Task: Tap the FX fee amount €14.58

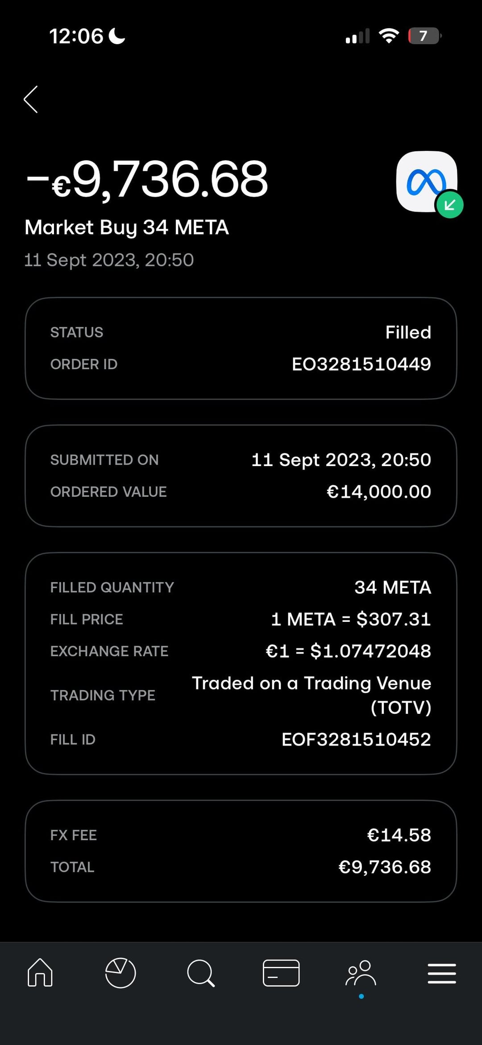Action: [399, 835]
